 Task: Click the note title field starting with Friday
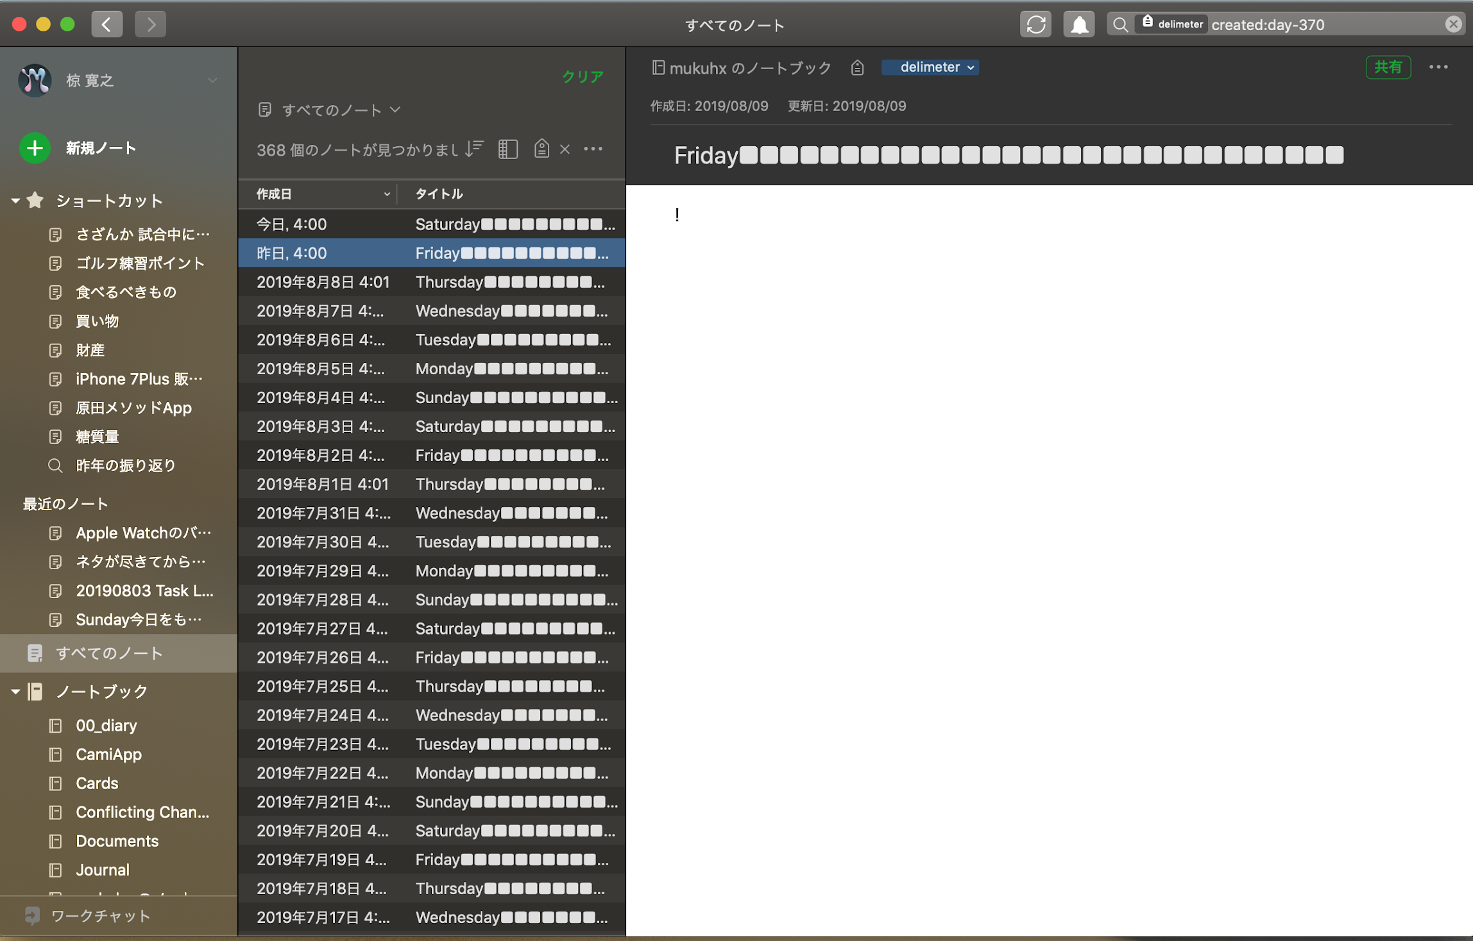(x=1009, y=155)
